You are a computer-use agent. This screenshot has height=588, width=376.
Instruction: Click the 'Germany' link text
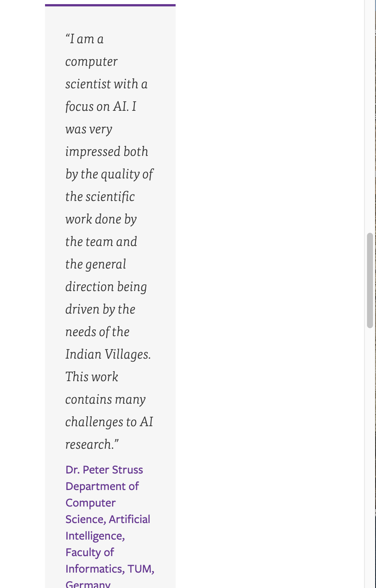[x=88, y=584]
